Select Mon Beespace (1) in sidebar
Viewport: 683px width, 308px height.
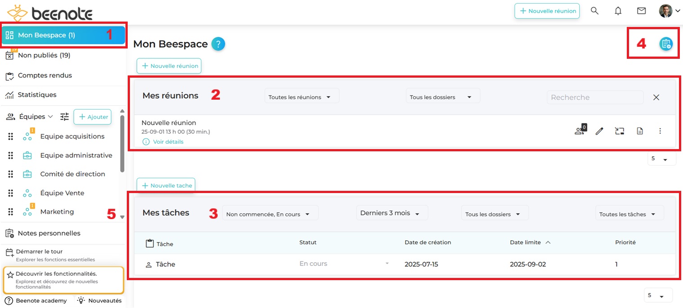(x=63, y=35)
